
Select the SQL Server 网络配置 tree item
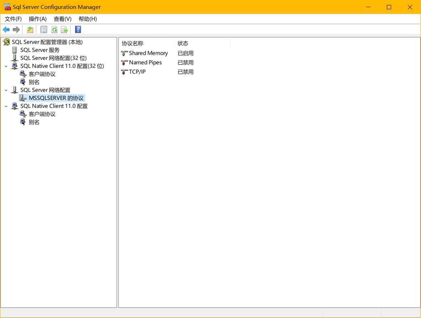coord(45,90)
